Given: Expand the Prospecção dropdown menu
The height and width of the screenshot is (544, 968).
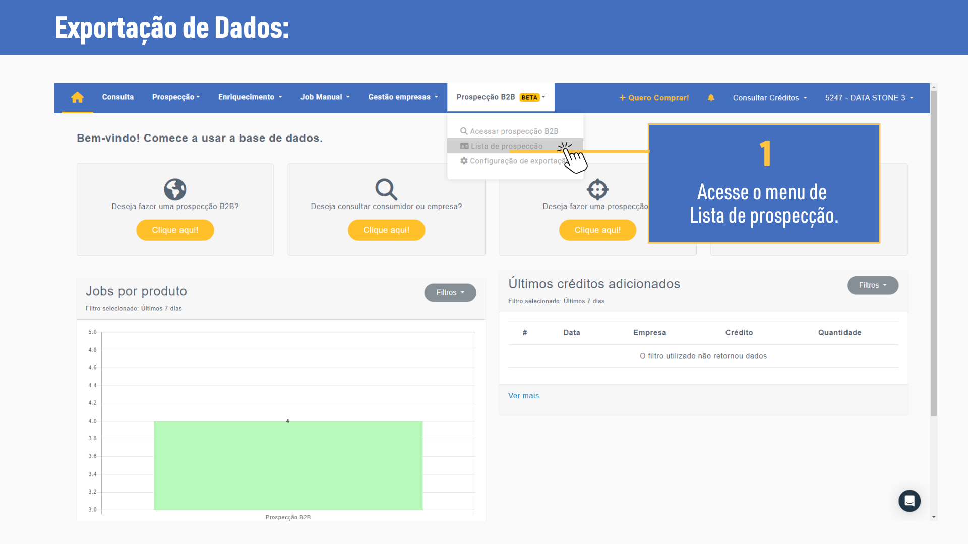Looking at the screenshot, I should [x=175, y=97].
